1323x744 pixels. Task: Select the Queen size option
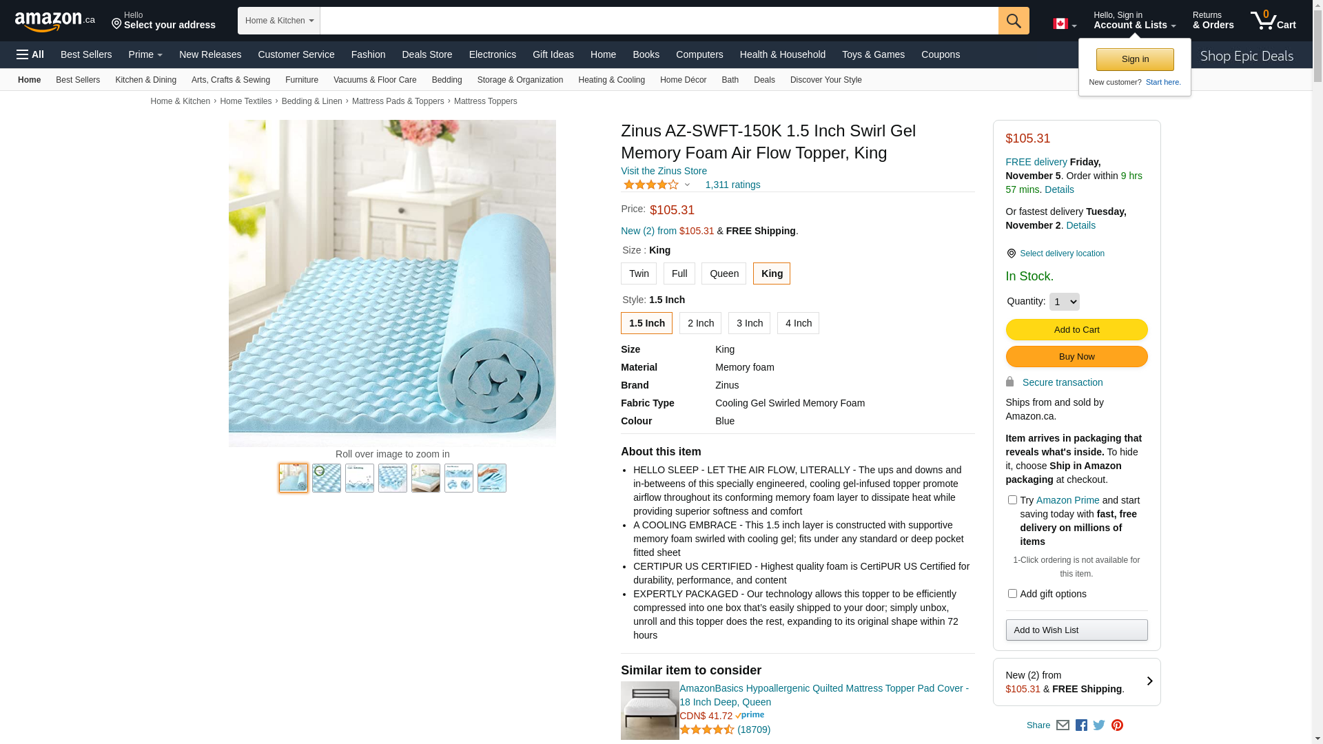[724, 273]
